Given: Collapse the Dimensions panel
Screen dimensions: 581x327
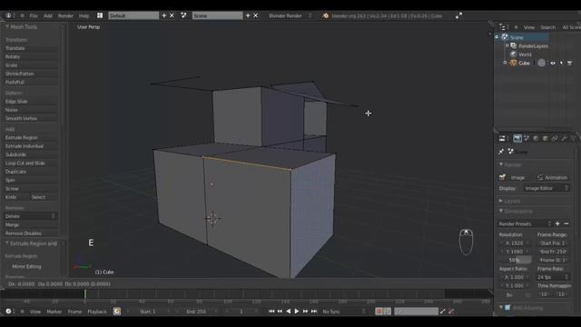Looking at the screenshot, I should click(500, 211).
